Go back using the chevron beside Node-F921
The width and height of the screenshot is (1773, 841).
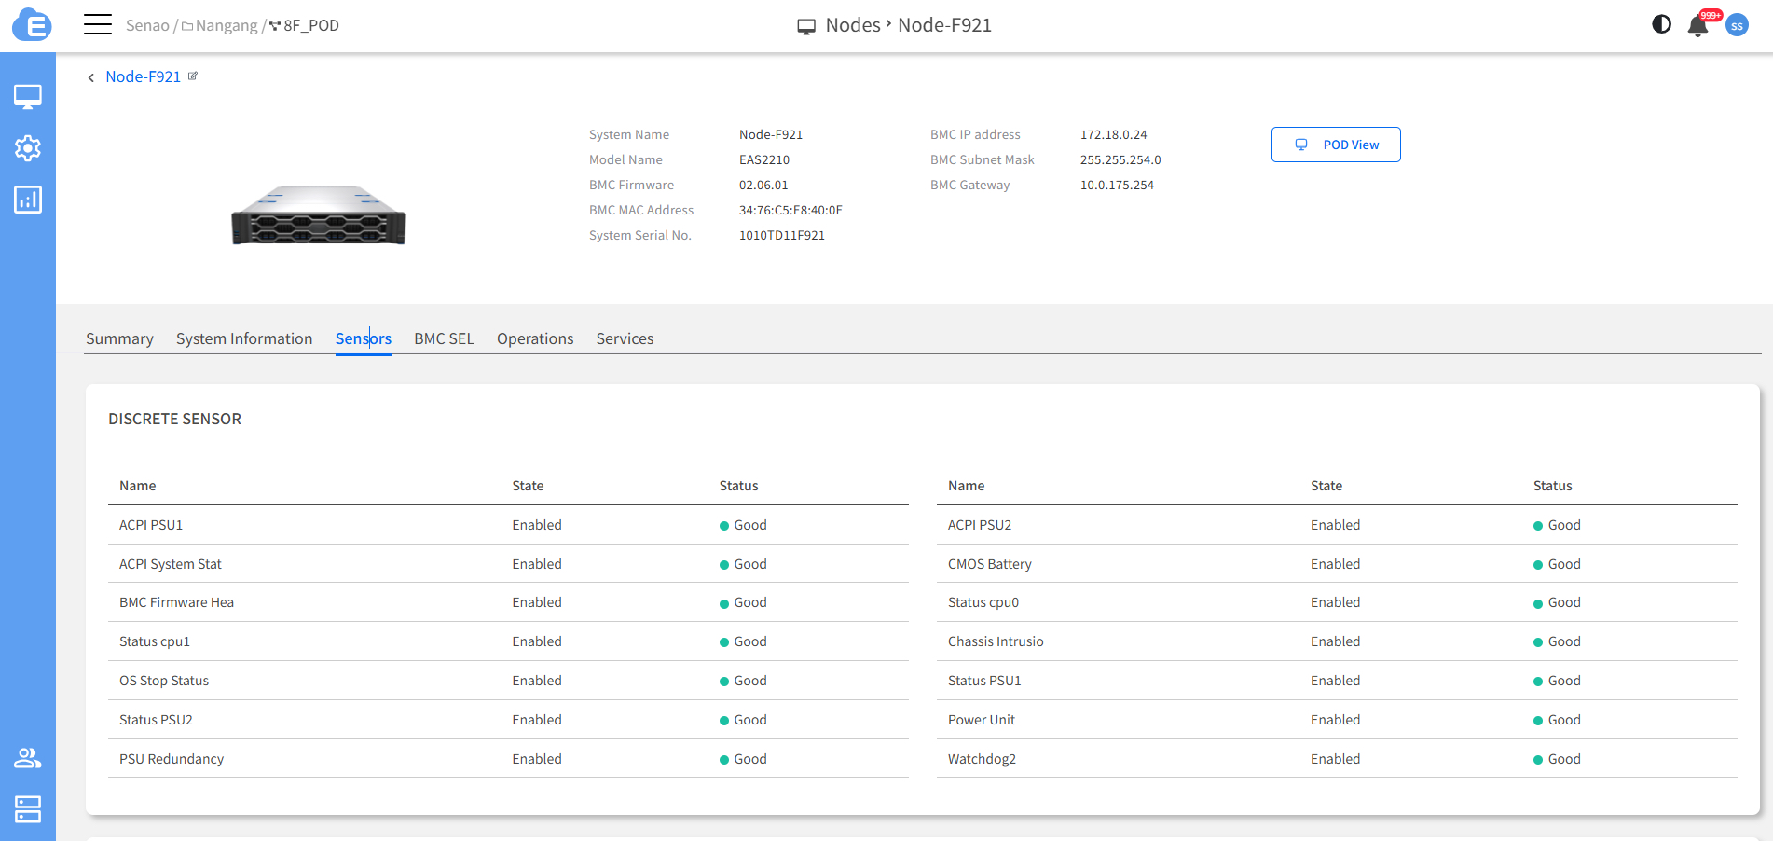click(90, 77)
